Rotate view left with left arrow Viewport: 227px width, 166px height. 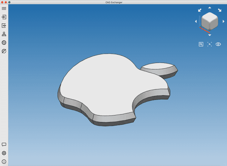196,22
